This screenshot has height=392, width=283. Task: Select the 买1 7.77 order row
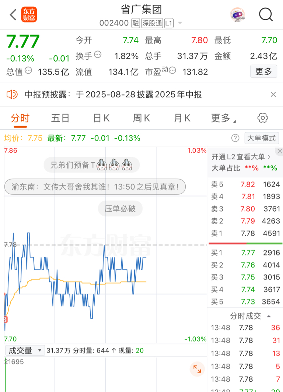[245, 253]
